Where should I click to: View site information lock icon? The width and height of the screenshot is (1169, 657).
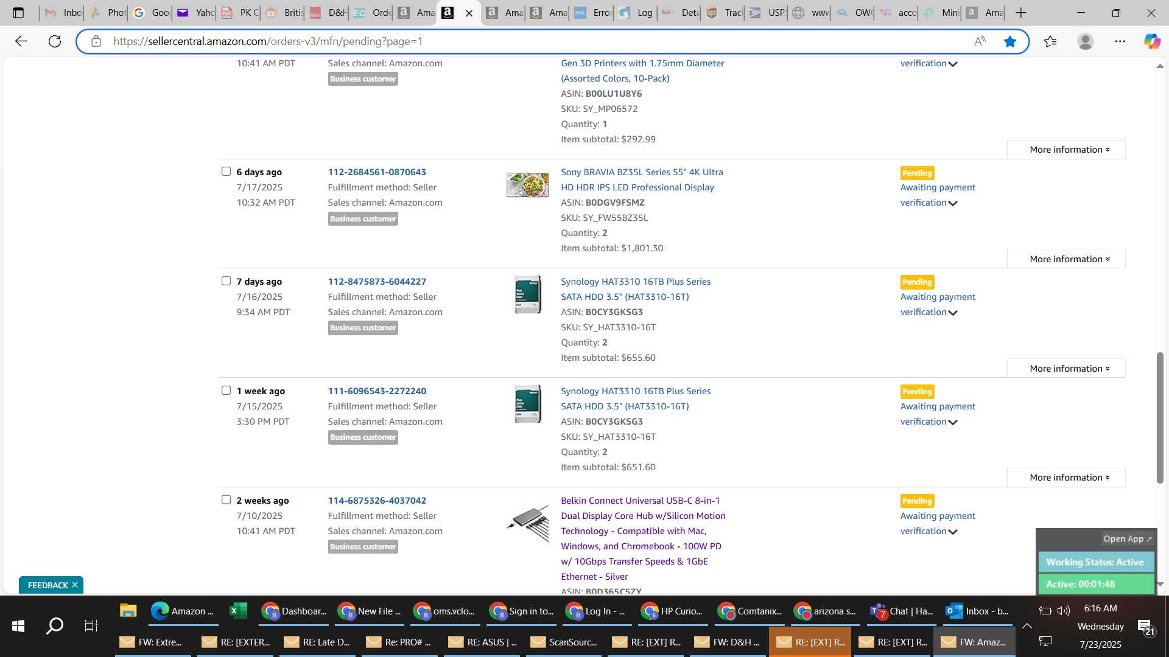pyautogui.click(x=96, y=41)
